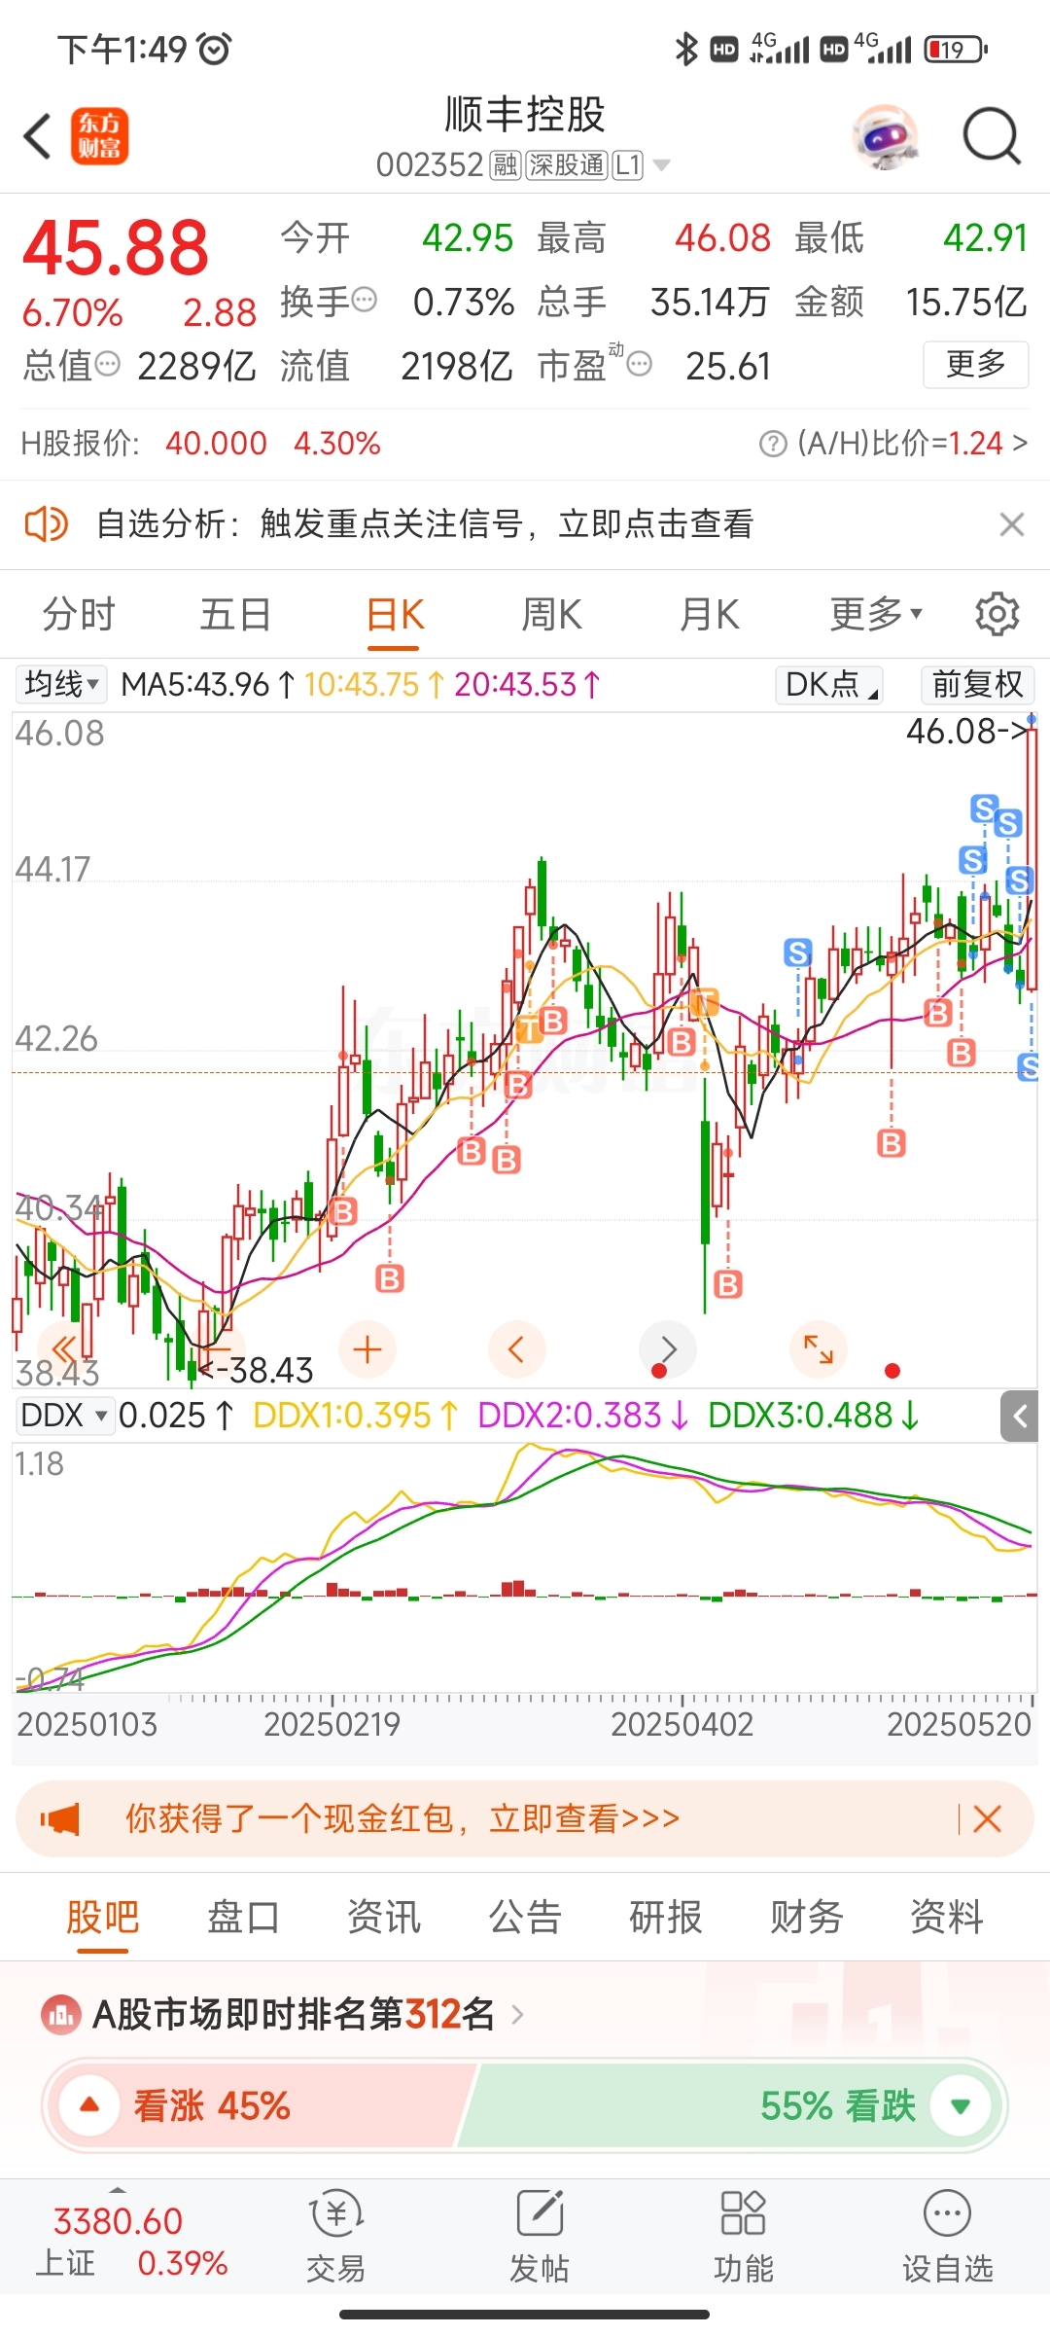The width and height of the screenshot is (1050, 2335).
Task: Zoom in chart with plus button
Action: [x=367, y=1349]
